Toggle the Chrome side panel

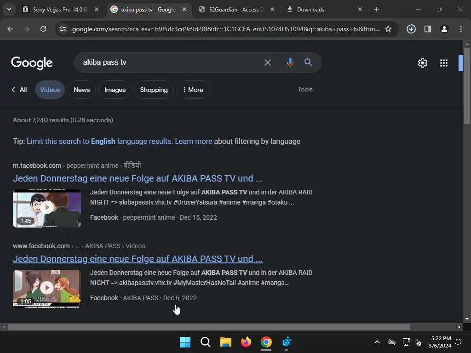pos(428,29)
